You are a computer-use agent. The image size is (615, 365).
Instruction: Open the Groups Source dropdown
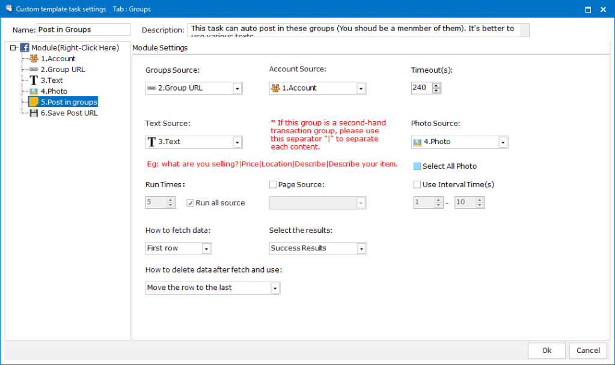click(237, 88)
